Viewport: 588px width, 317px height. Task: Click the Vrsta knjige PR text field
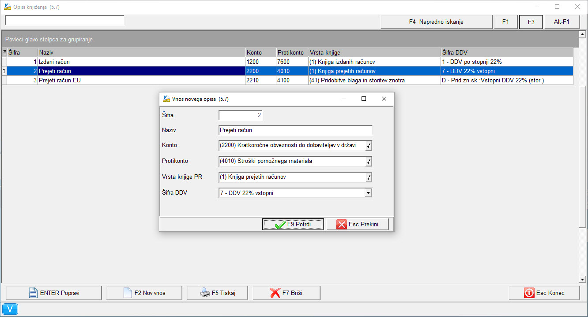pyautogui.click(x=292, y=177)
